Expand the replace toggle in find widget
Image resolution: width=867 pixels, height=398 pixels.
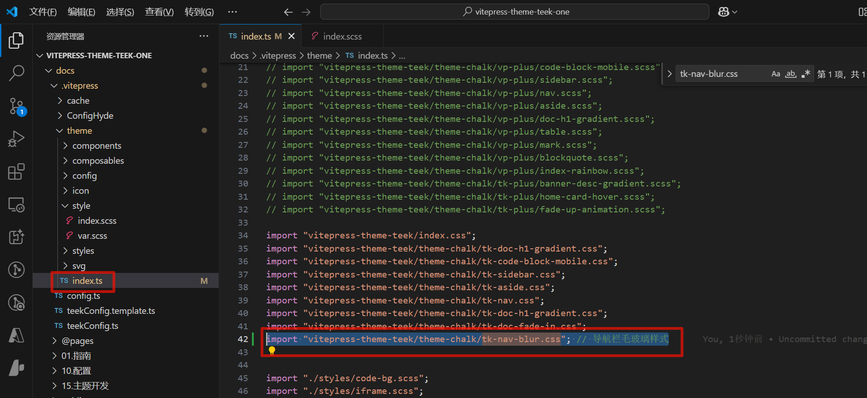click(669, 74)
